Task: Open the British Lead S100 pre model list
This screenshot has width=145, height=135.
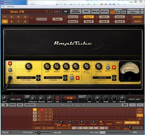Action: click(x=26, y=78)
